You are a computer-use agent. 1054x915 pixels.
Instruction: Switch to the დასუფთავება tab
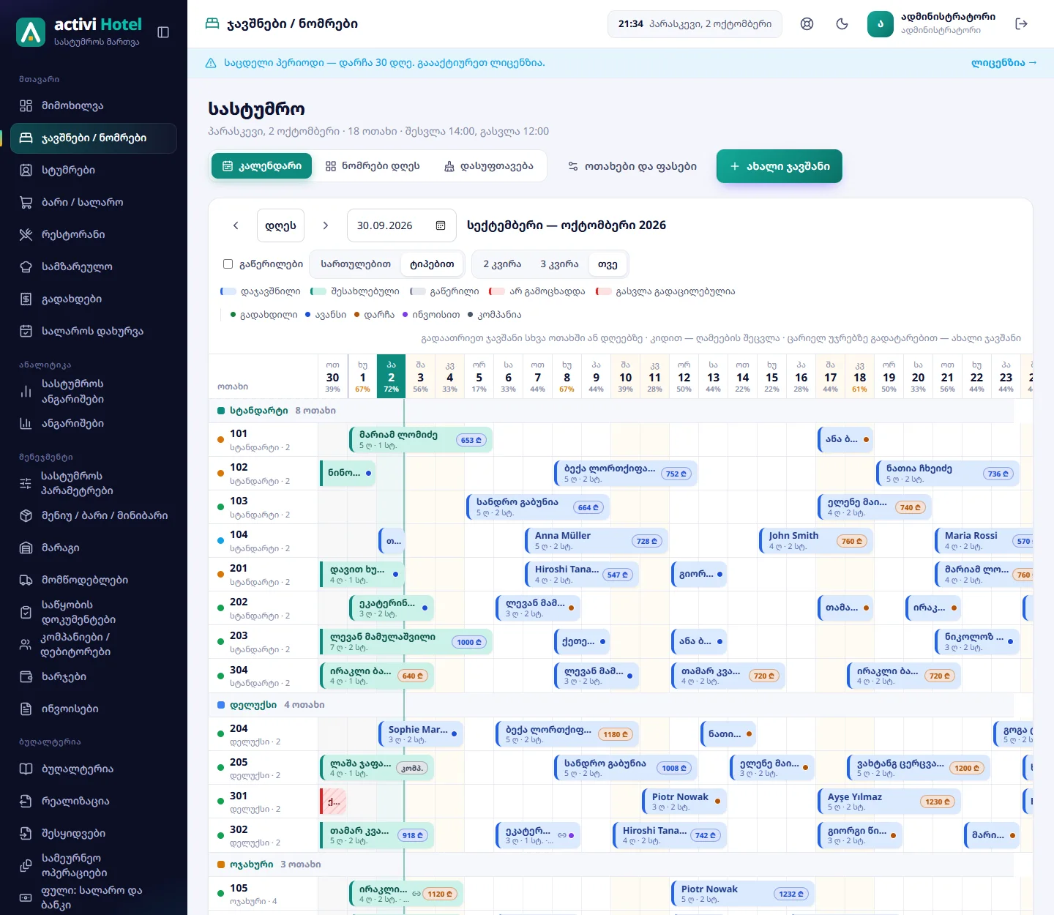(488, 166)
